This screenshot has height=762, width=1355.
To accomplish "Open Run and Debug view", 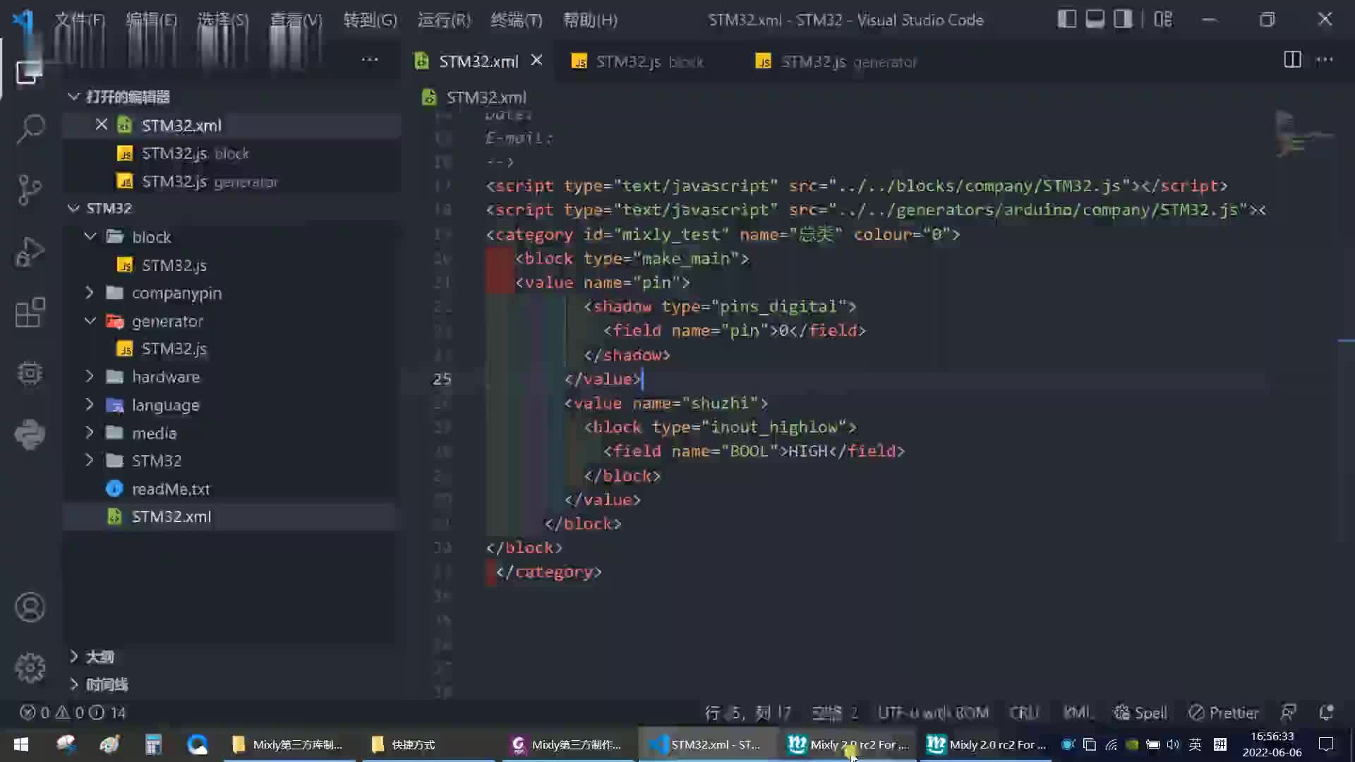I will 30,251.
